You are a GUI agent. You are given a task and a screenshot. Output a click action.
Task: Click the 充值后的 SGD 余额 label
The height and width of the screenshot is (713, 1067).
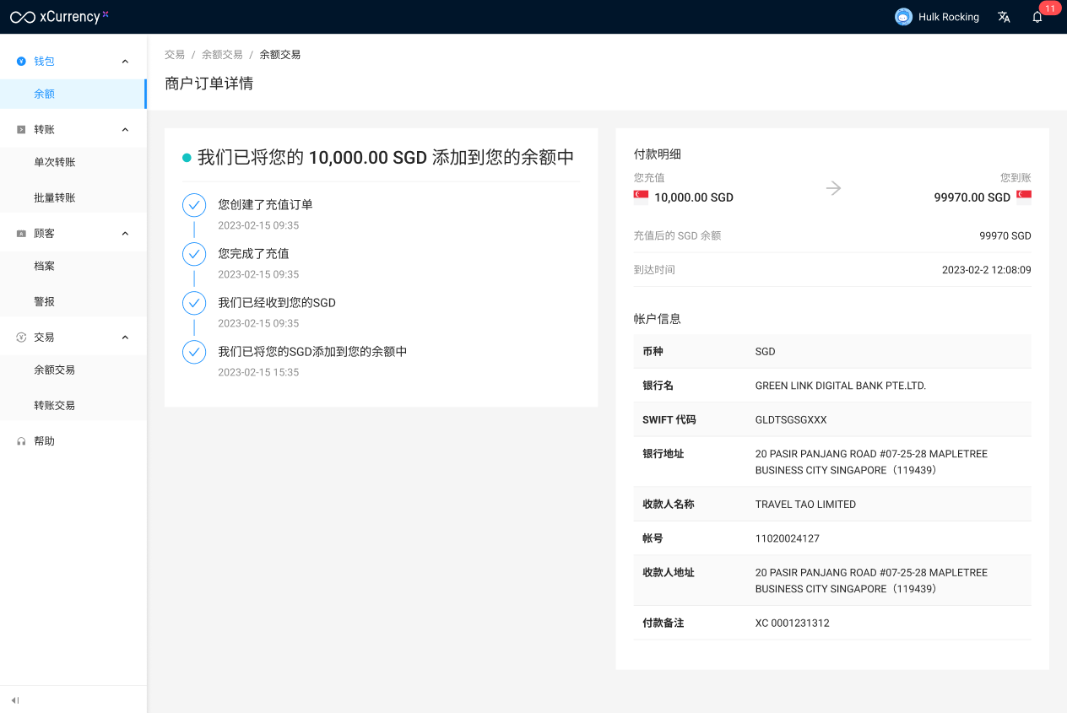click(677, 236)
